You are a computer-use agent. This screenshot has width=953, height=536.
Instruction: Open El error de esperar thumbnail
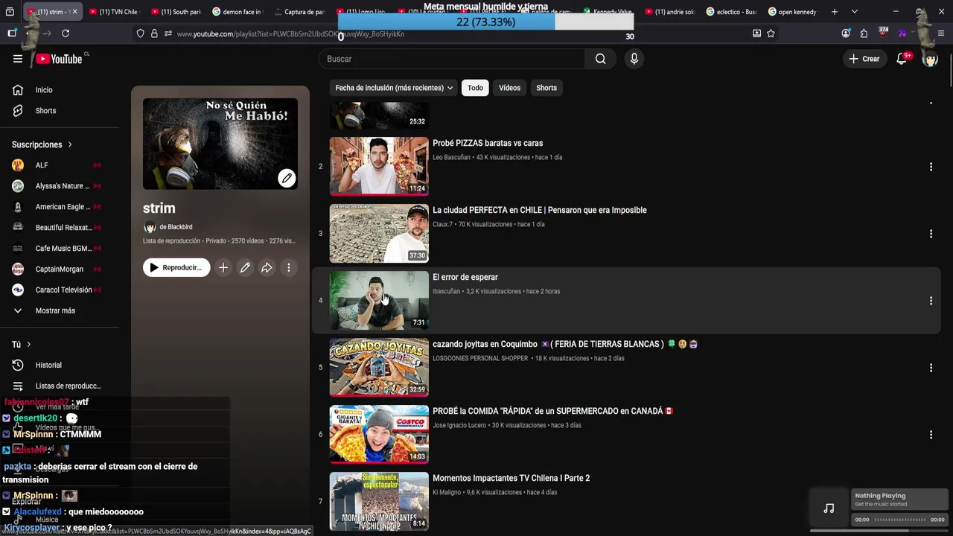click(x=379, y=300)
